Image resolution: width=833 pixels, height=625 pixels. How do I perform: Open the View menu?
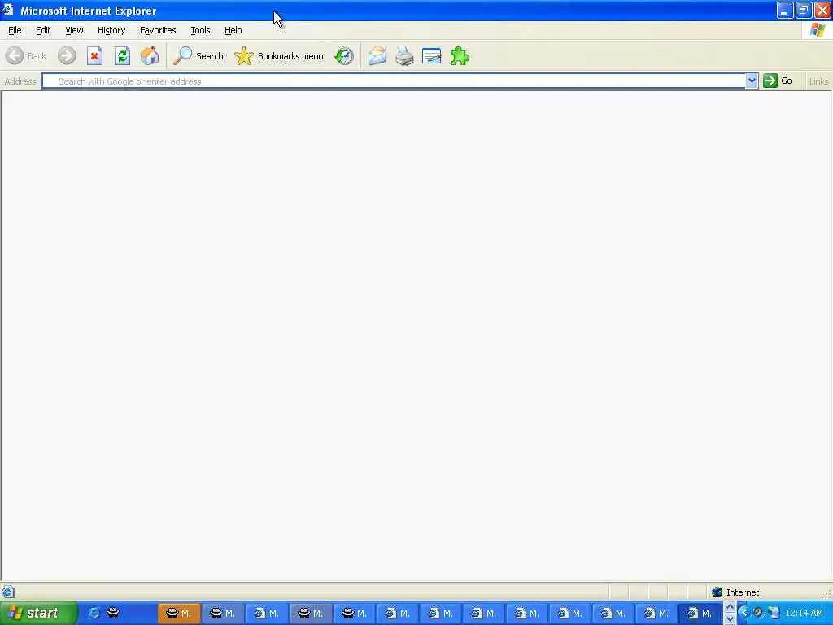[74, 30]
